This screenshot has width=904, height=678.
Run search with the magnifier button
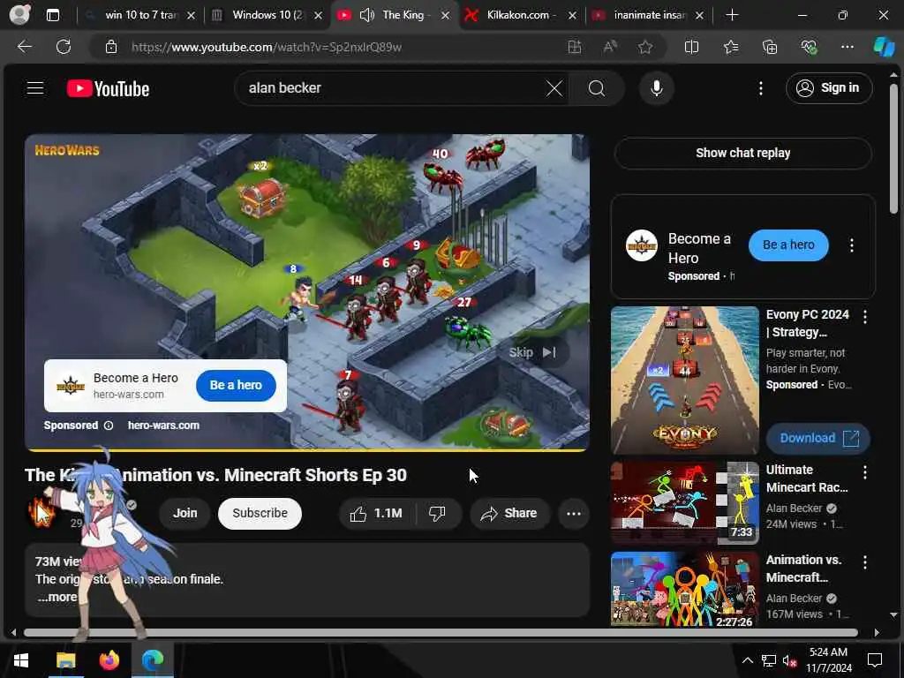click(597, 88)
